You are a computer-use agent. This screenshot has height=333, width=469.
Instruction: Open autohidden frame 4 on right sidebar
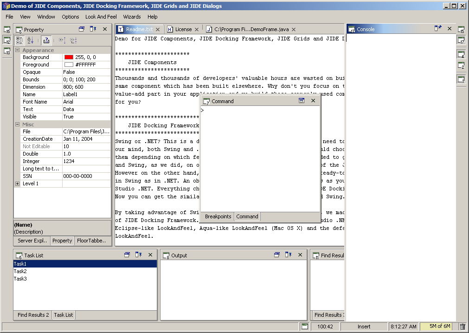point(461,54)
